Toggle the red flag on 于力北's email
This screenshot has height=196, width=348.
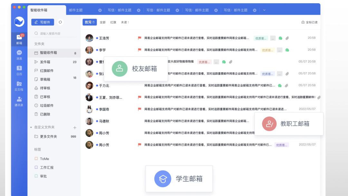tap(140, 85)
